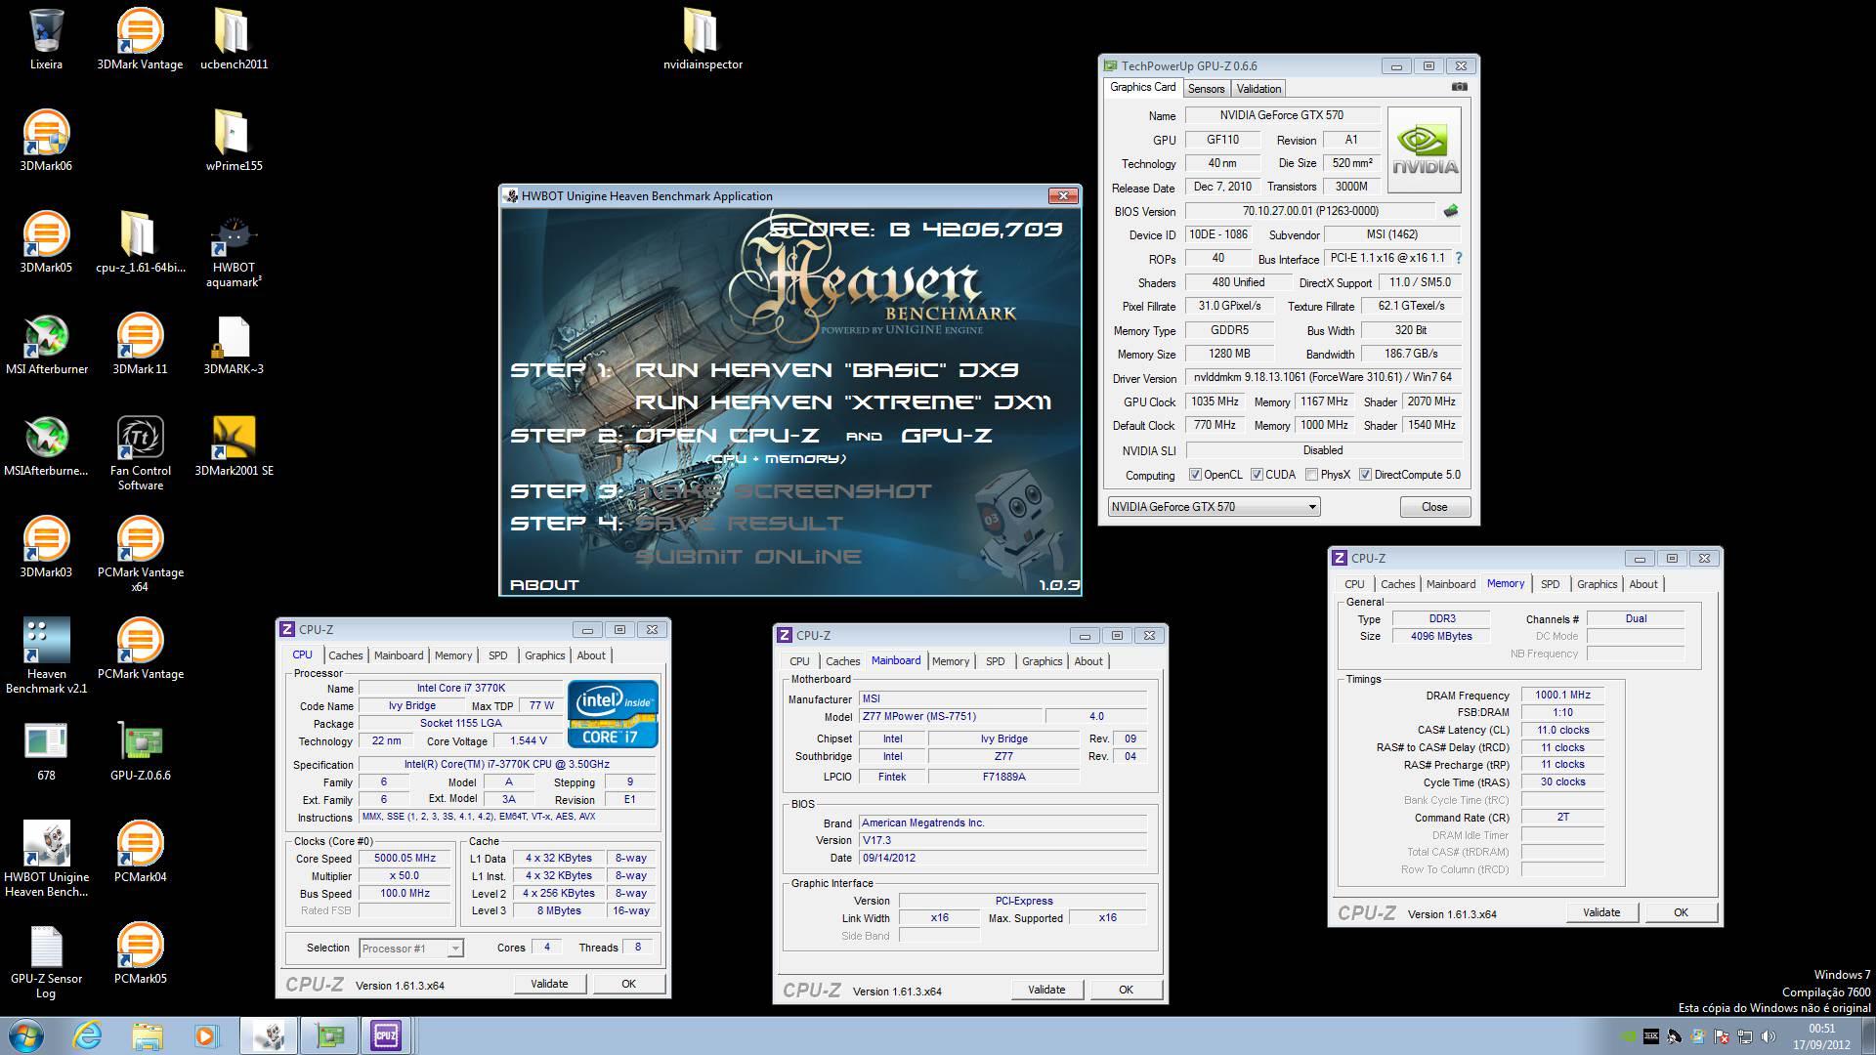The height and width of the screenshot is (1055, 1876).
Task: Toggle OpenCL checkbox in GPU-Z
Action: (1195, 475)
